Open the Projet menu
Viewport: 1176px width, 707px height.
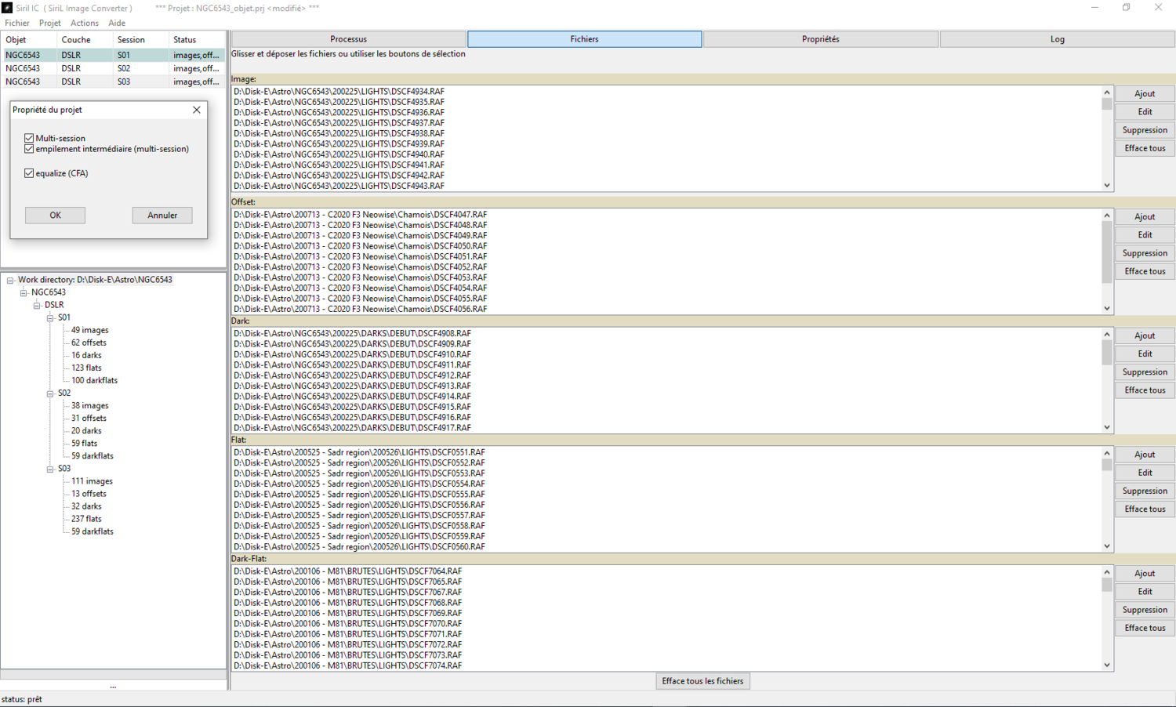coord(50,23)
